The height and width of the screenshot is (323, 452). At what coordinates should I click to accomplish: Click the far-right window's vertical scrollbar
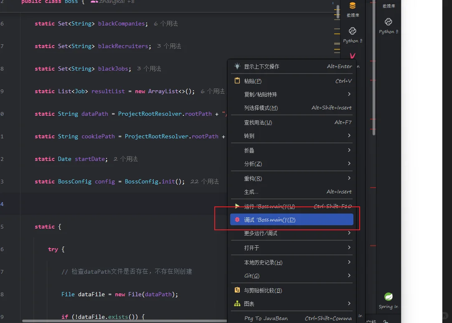pyautogui.click(x=373, y=68)
